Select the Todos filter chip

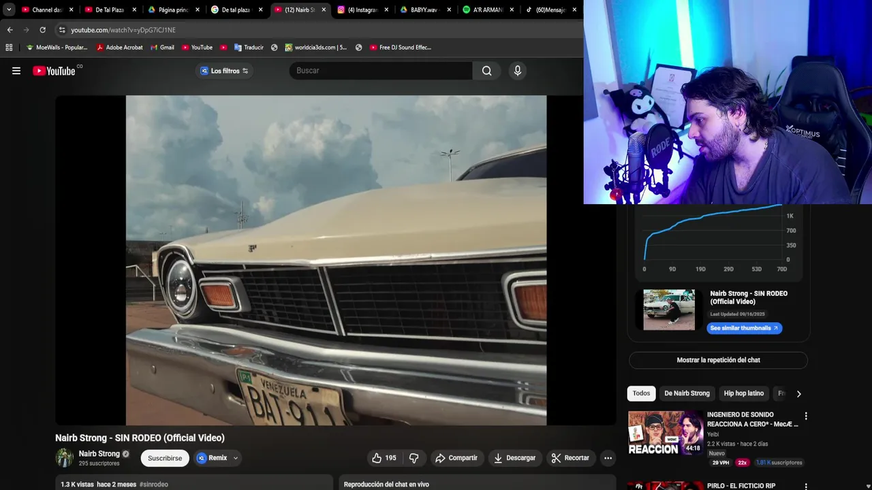click(x=641, y=393)
